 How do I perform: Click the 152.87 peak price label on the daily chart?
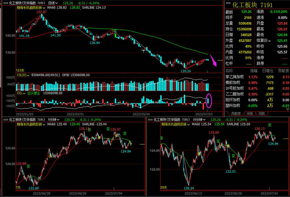tap(41, 12)
